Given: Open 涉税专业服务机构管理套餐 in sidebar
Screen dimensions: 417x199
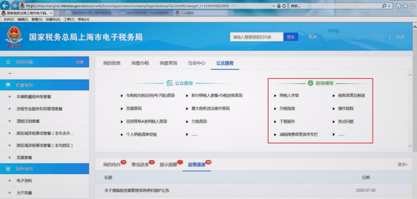Looking at the screenshot, I should [x=40, y=109].
